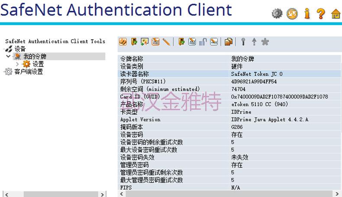342x197 pixels.
Task: Expand the 设置 tree node
Action: click(17, 64)
